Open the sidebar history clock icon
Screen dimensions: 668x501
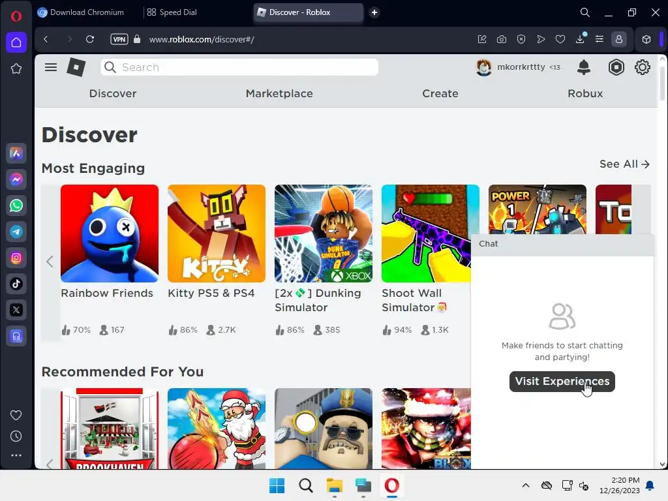pyautogui.click(x=16, y=436)
